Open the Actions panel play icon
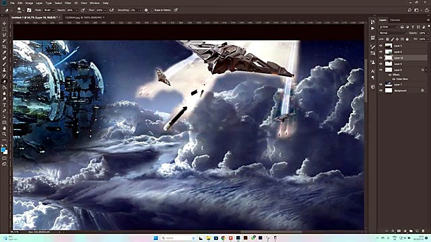 [372, 28]
